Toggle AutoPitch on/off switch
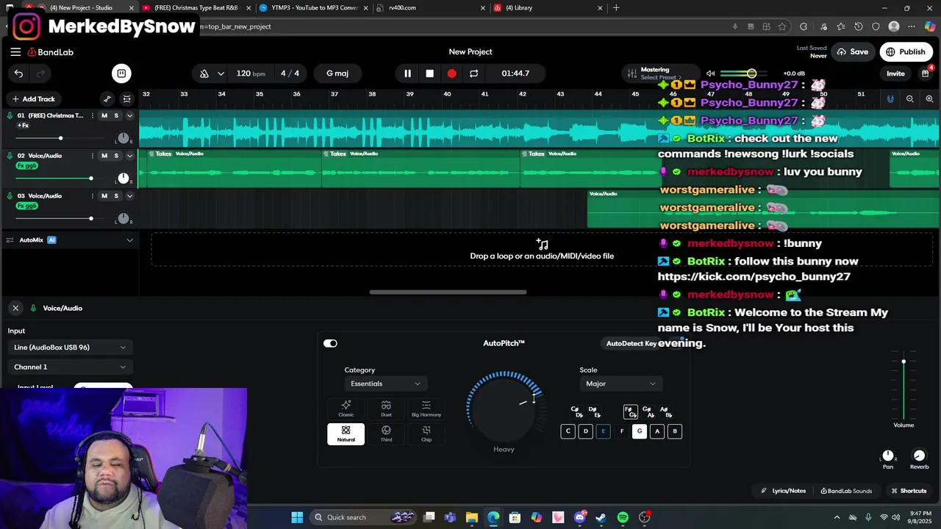941x529 pixels. [330, 344]
